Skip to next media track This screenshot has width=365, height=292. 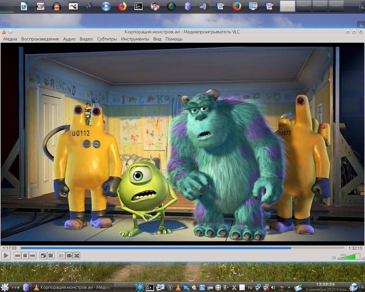(x=33, y=255)
